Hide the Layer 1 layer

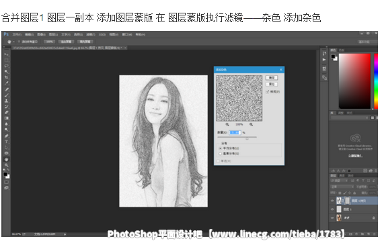(x=332, y=209)
